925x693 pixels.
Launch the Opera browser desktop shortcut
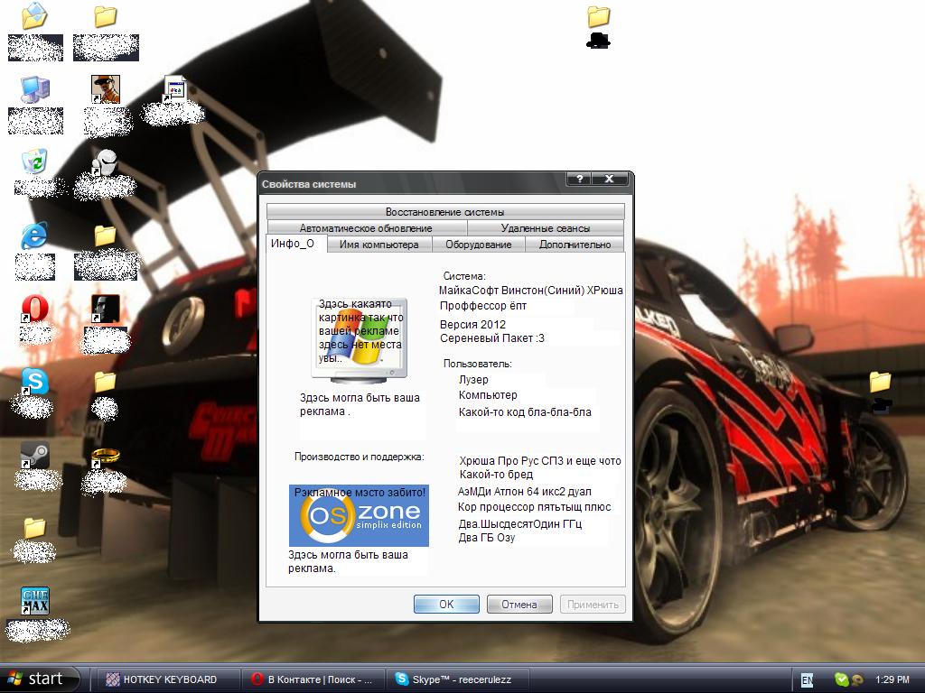[x=35, y=309]
